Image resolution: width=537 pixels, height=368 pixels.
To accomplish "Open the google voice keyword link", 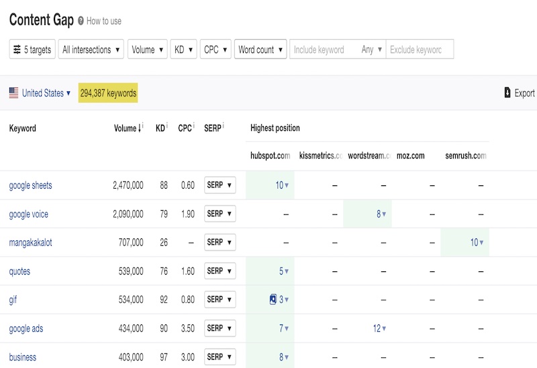I will (x=28, y=214).
